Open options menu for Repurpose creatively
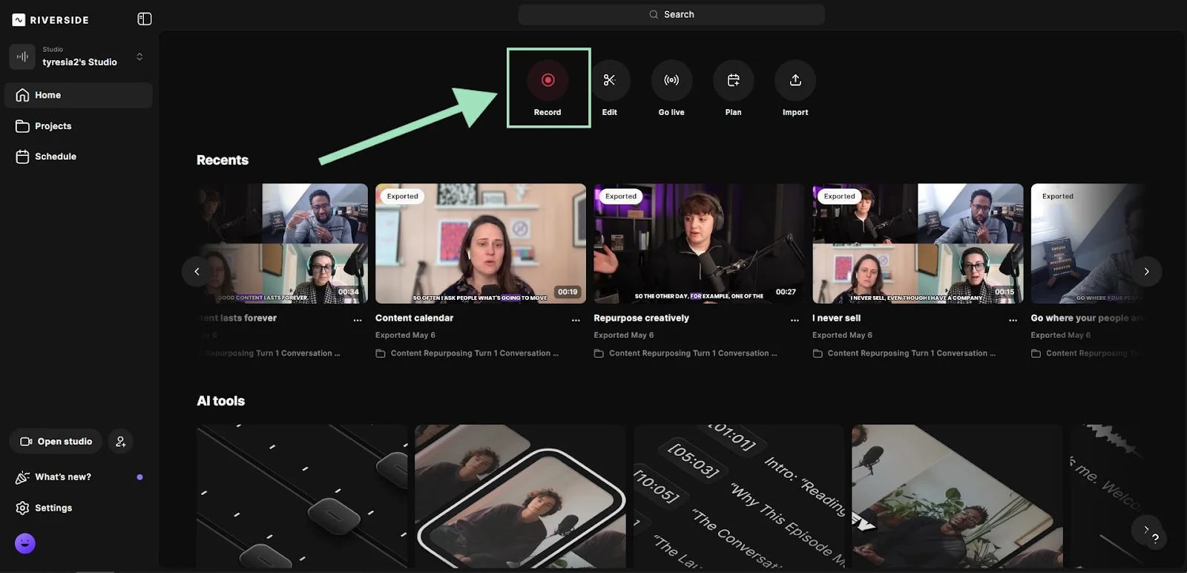The image size is (1187, 573). coord(795,319)
